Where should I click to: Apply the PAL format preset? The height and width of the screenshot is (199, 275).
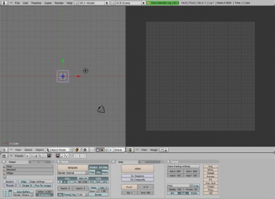[x=211, y=167]
